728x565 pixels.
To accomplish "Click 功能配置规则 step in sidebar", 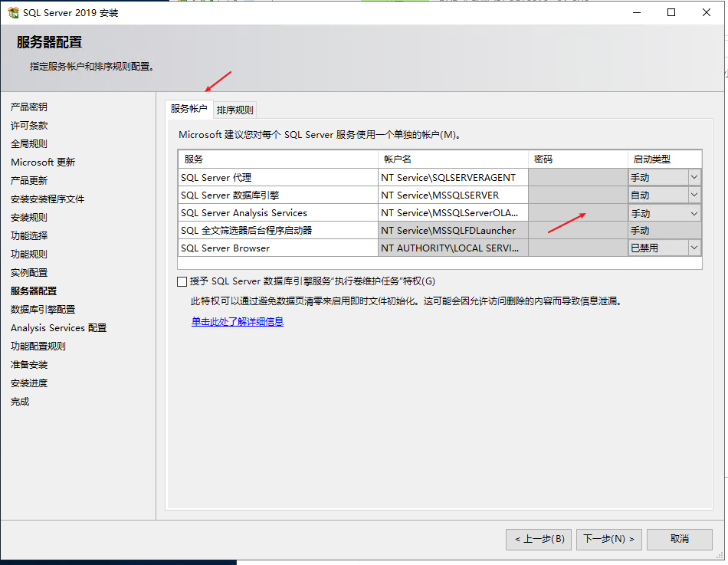I will [38, 347].
